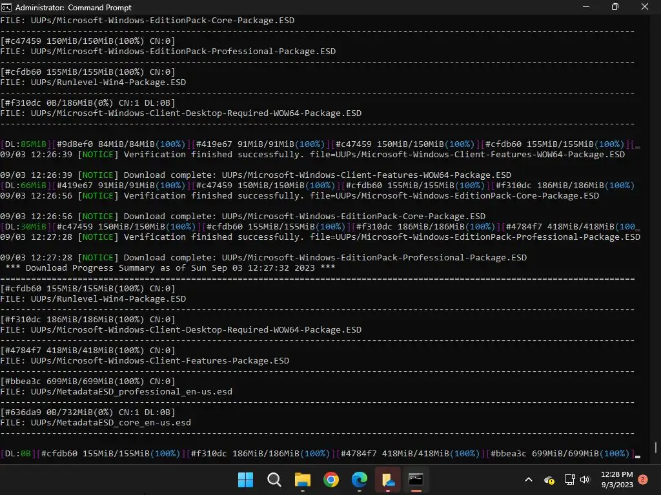Open the yellow file app in taskbar
Viewport: 661px width, 495px height.
(x=387, y=480)
